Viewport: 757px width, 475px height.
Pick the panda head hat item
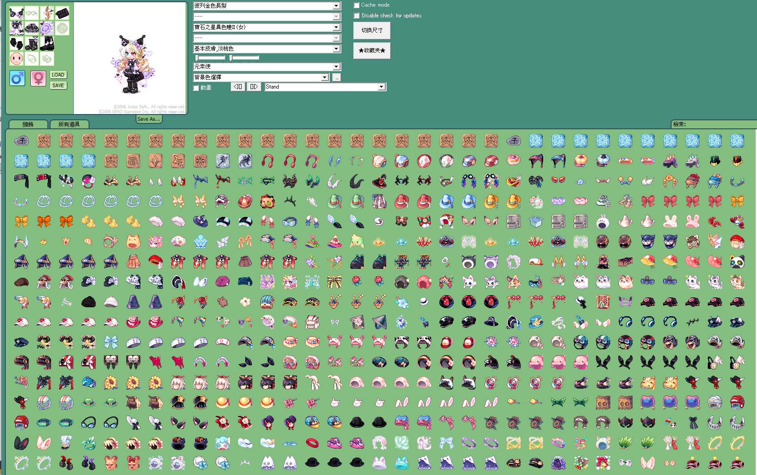[737, 262]
